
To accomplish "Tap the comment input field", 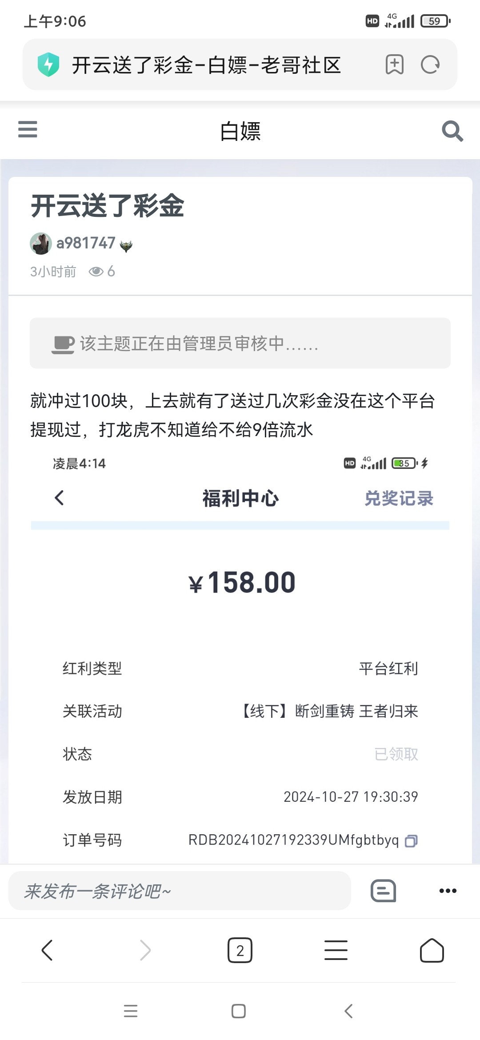I will (x=180, y=891).
